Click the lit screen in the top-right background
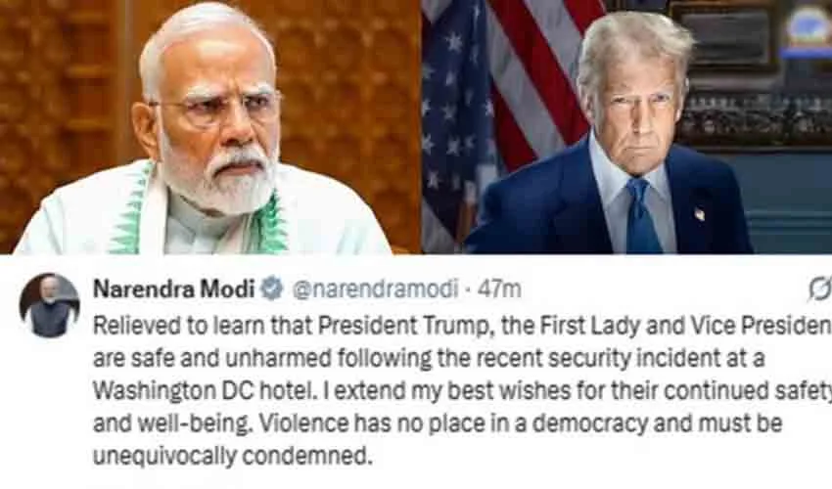This screenshot has height=489, width=832. pos(807,29)
